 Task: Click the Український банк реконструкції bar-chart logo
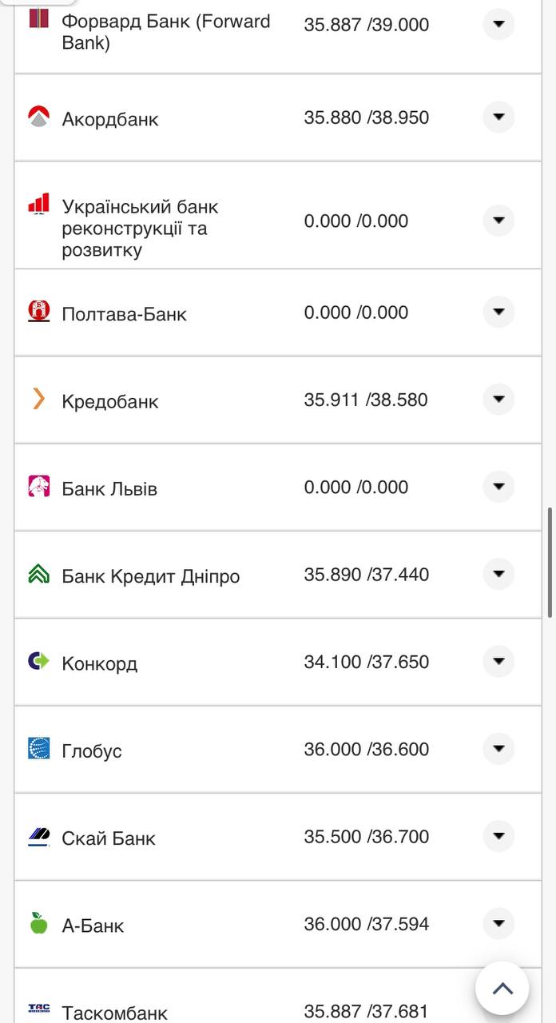[x=37, y=205]
